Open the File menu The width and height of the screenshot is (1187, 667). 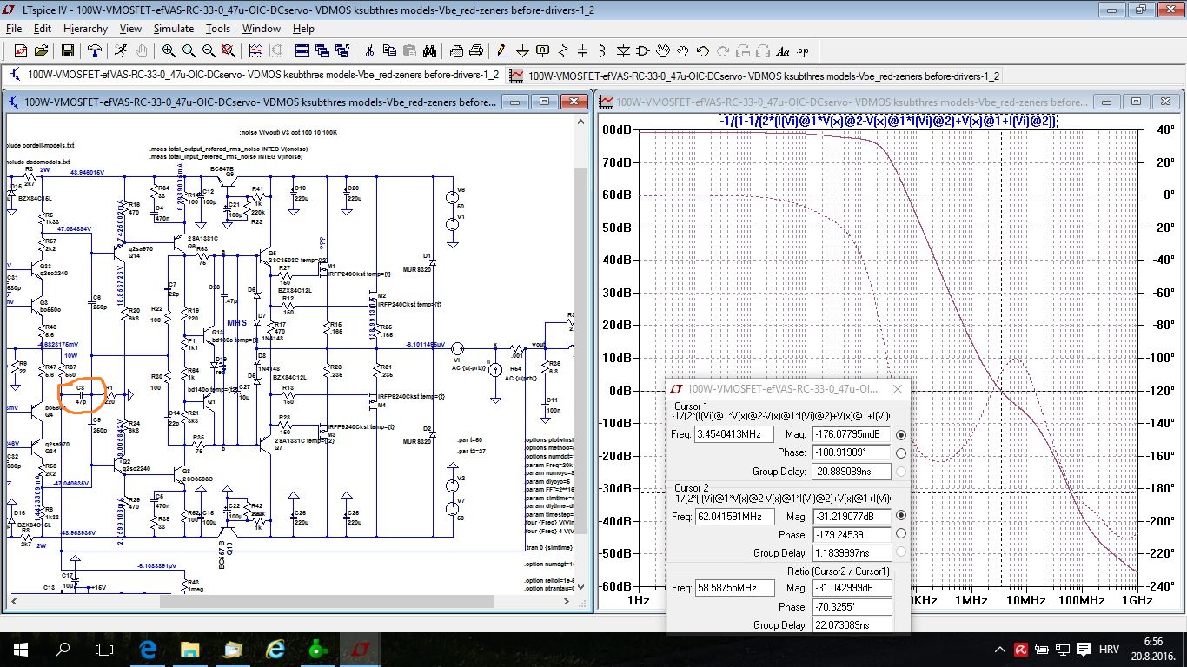click(14, 29)
